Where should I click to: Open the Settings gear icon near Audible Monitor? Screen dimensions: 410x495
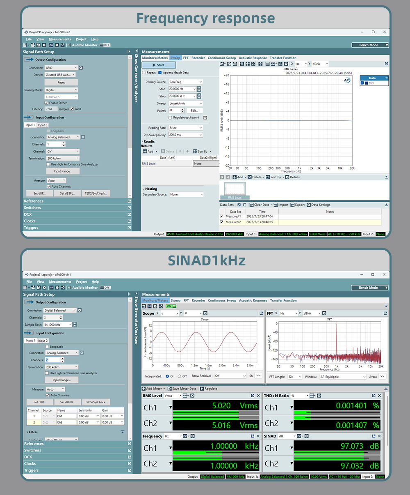[44, 45]
